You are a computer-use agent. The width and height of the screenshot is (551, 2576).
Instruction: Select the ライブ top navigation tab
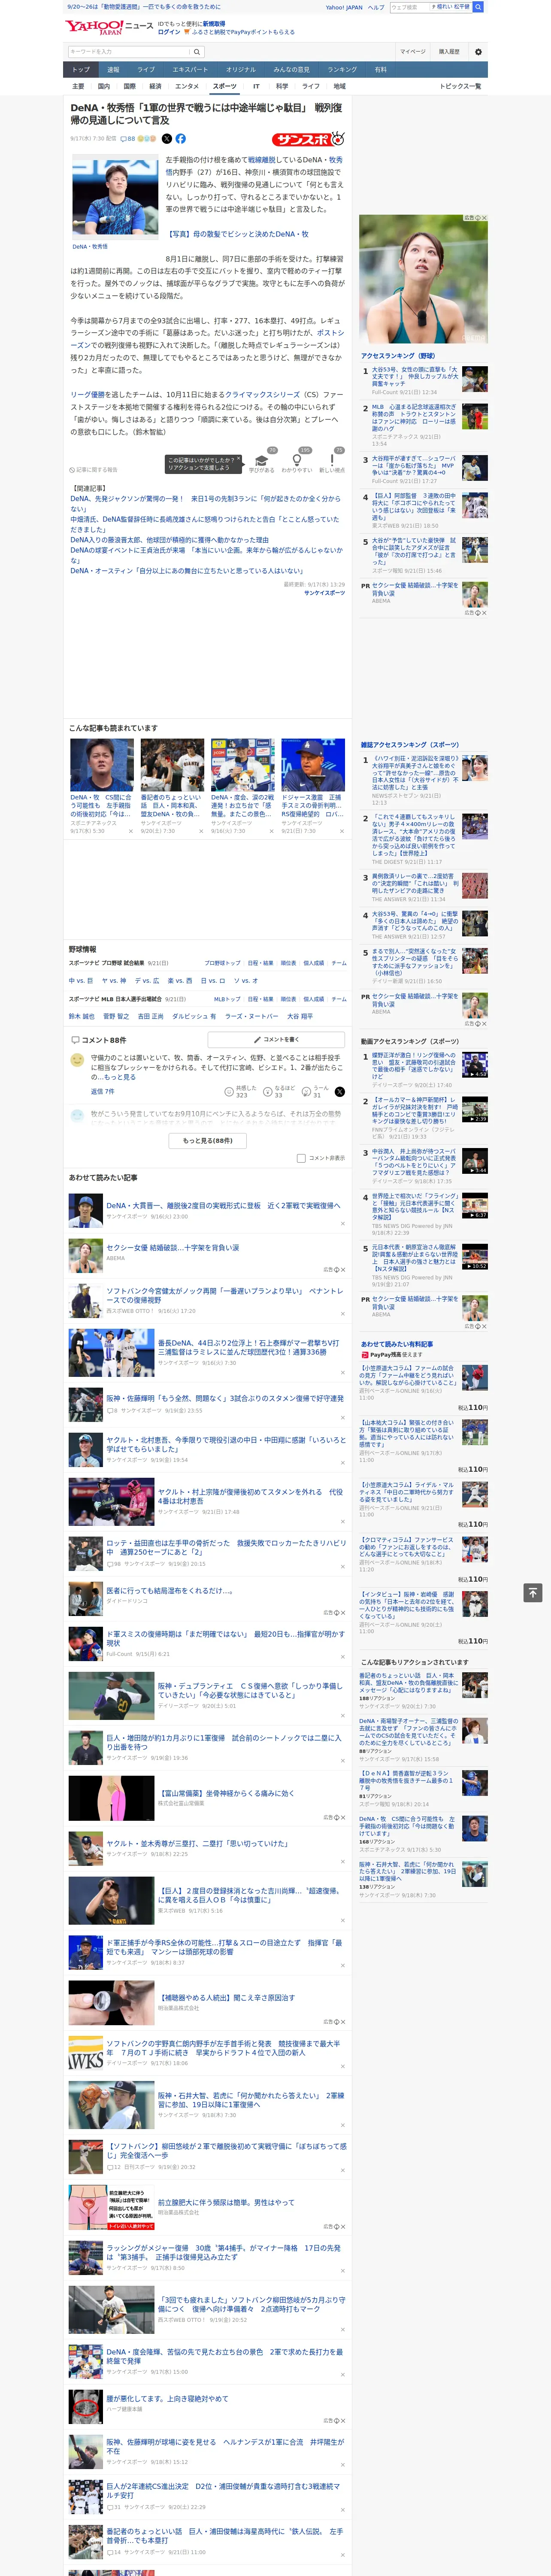point(146,70)
